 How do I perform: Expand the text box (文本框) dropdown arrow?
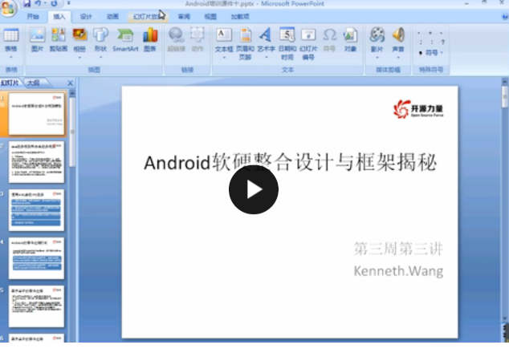(224, 58)
